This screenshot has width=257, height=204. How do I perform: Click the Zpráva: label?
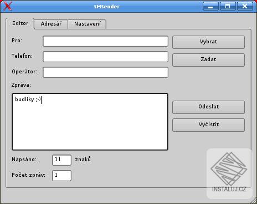tap(21, 85)
